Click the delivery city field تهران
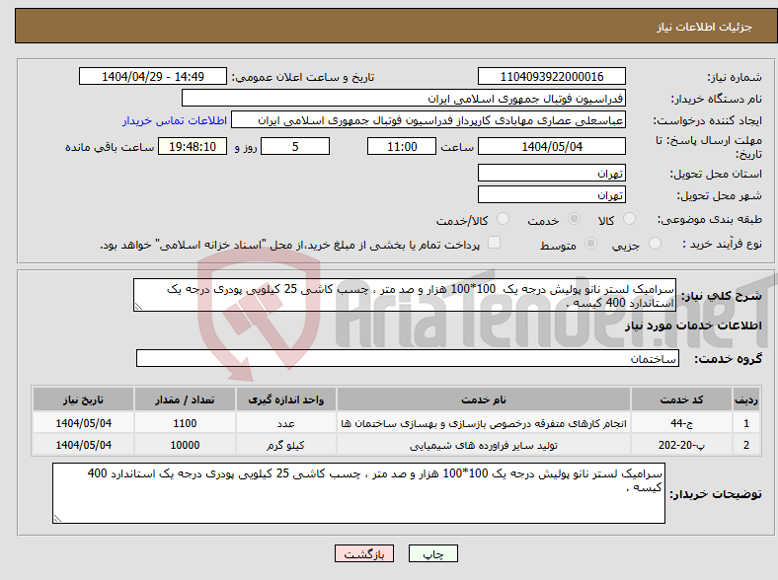This screenshot has width=778, height=580. [552, 195]
